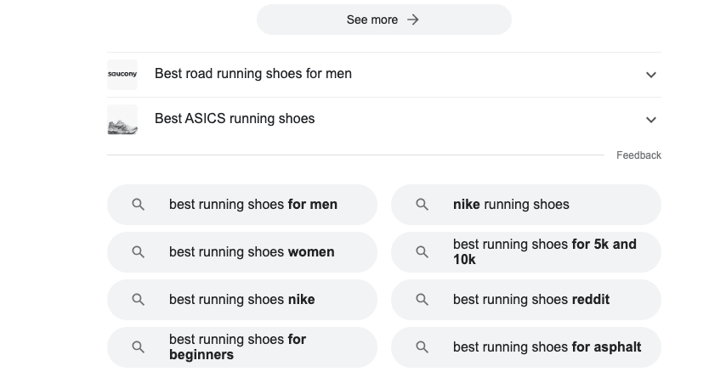
Task: Click Best ASICS running shoes text
Action: pos(235,118)
